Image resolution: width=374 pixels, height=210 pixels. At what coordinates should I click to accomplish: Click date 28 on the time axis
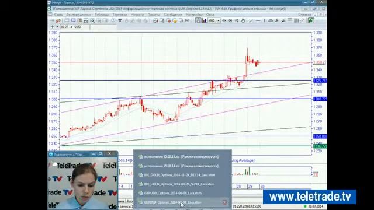[x=238, y=187]
